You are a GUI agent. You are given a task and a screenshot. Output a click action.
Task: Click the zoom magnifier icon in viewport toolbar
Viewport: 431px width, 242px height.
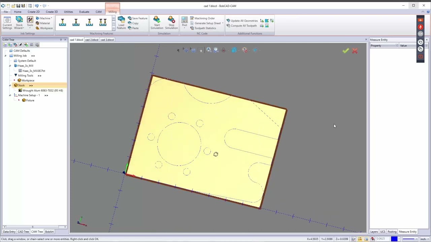tap(209, 50)
